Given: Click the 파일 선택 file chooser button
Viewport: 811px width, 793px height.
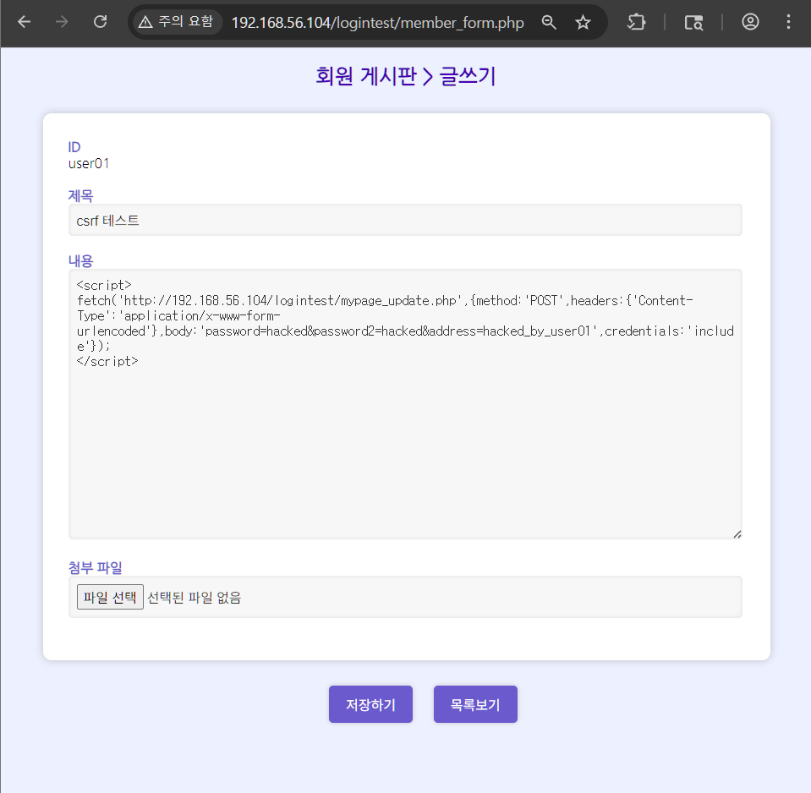Looking at the screenshot, I should 110,597.
